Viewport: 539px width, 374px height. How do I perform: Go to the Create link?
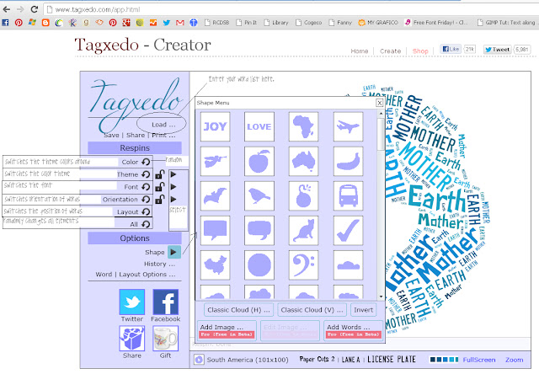click(x=391, y=51)
